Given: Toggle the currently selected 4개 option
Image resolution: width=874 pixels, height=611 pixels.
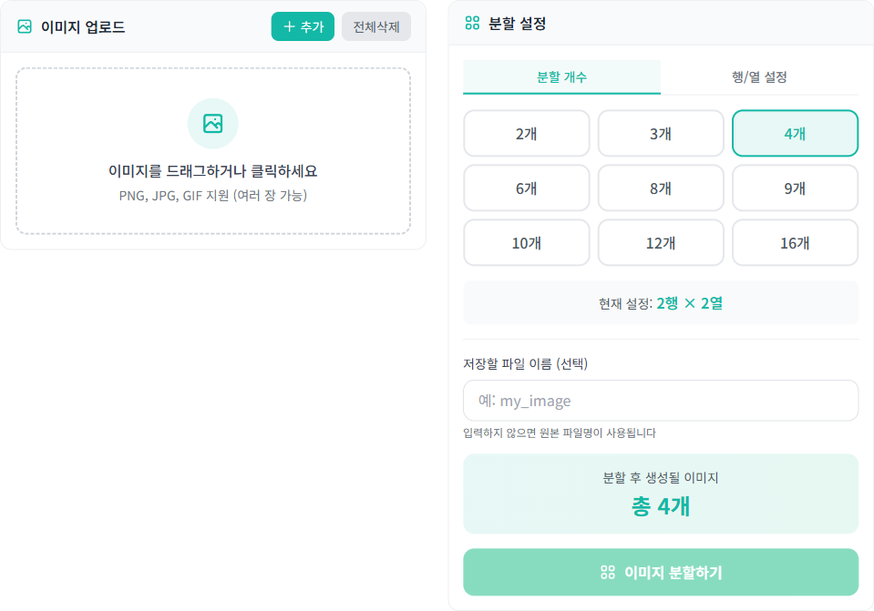Looking at the screenshot, I should tap(795, 133).
